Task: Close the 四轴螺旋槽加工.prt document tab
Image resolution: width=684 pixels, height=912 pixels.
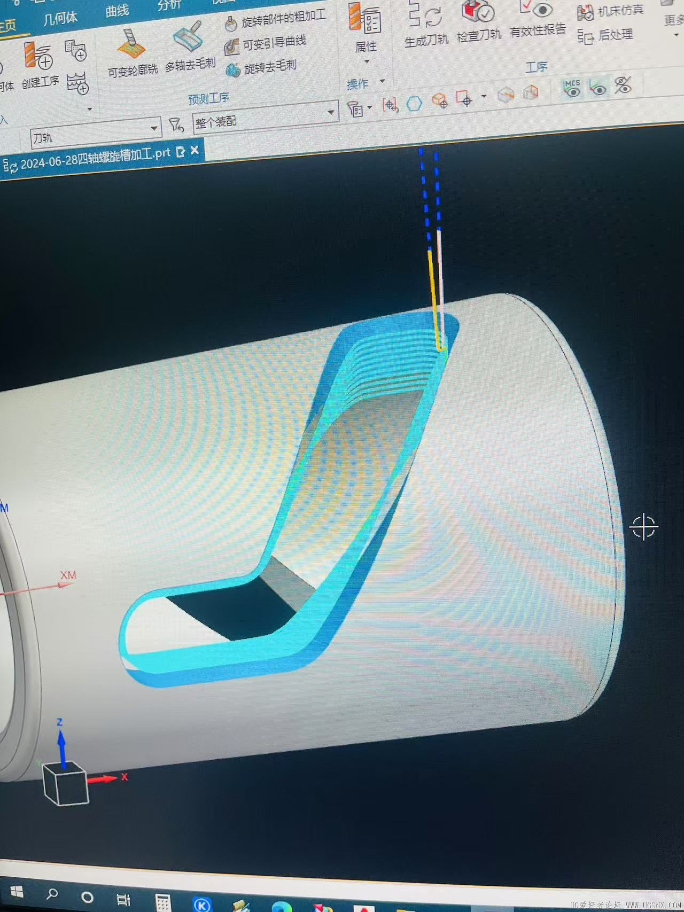Action: pyautogui.click(x=195, y=151)
